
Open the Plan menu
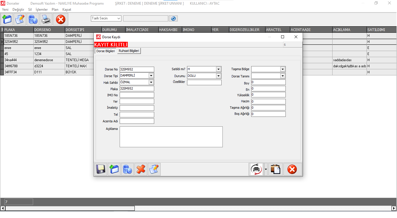click(55, 10)
